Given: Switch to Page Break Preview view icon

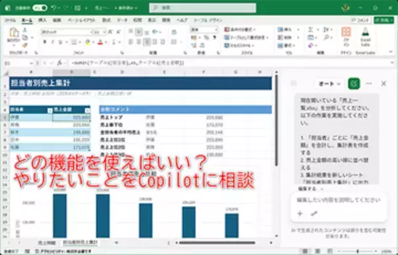Looking at the screenshot, I should (330, 251).
